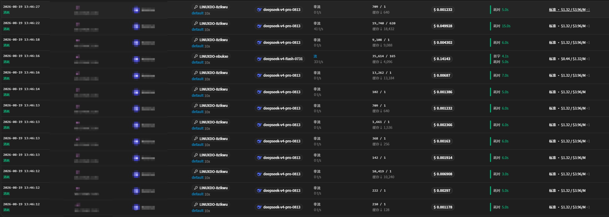Click the 耗时 3.0s duration indicator

click(501, 174)
